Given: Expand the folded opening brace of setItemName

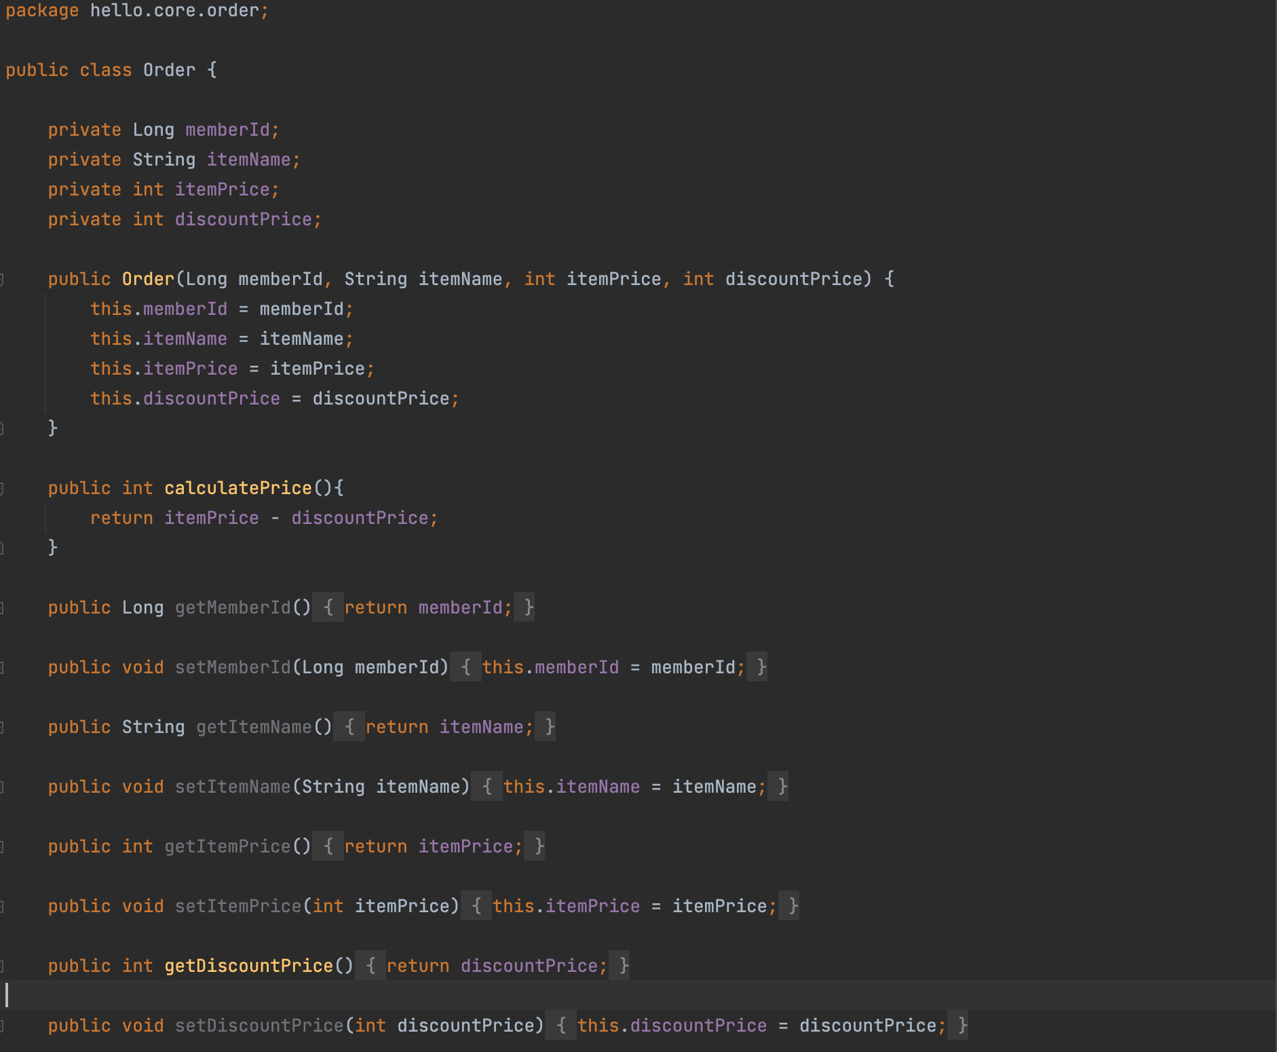Looking at the screenshot, I should (487, 787).
